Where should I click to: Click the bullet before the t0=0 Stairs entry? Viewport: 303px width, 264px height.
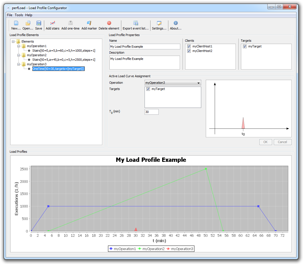click(29, 51)
